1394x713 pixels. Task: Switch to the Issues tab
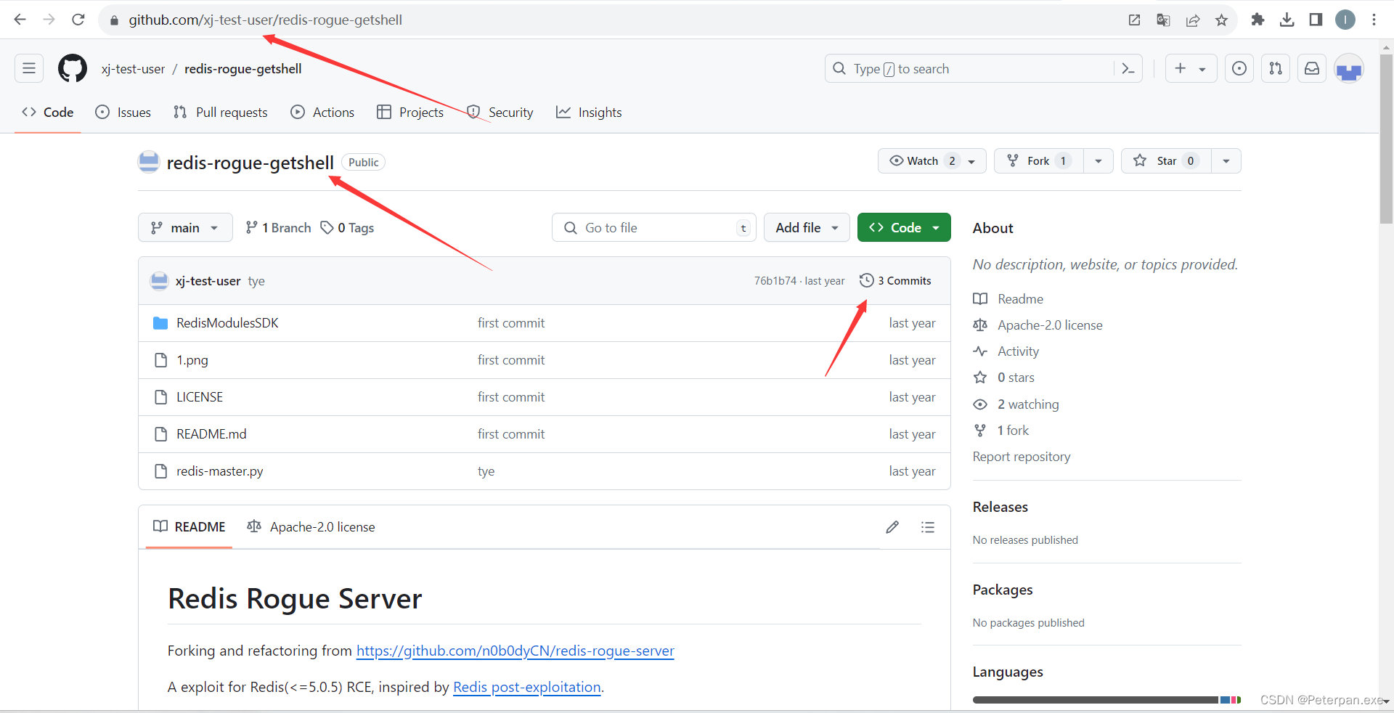coord(123,113)
